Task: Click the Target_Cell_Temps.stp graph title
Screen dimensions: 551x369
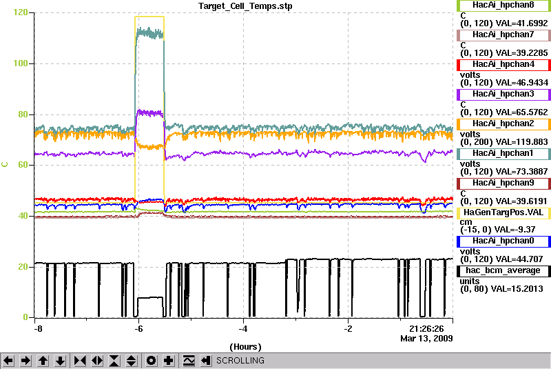Action: point(245,6)
